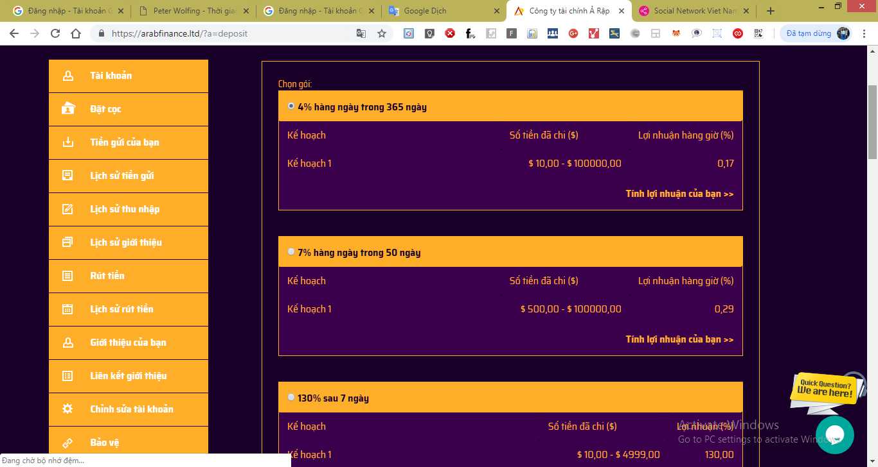Click Tính lợi nhuận link for 4% plan
This screenshot has height=467, width=878.
679,194
